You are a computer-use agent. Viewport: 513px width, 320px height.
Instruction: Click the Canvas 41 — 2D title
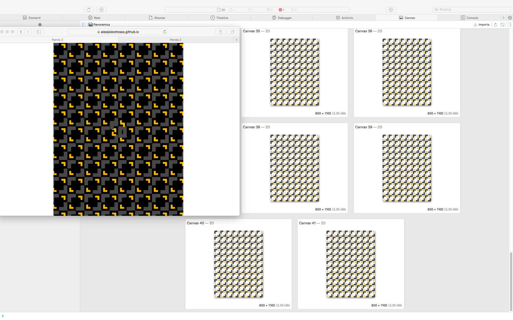tap(312, 223)
